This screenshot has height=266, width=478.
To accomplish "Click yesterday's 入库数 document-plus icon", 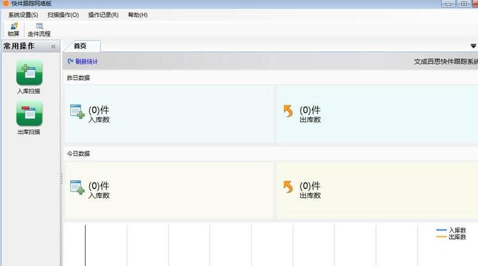I will point(77,112).
